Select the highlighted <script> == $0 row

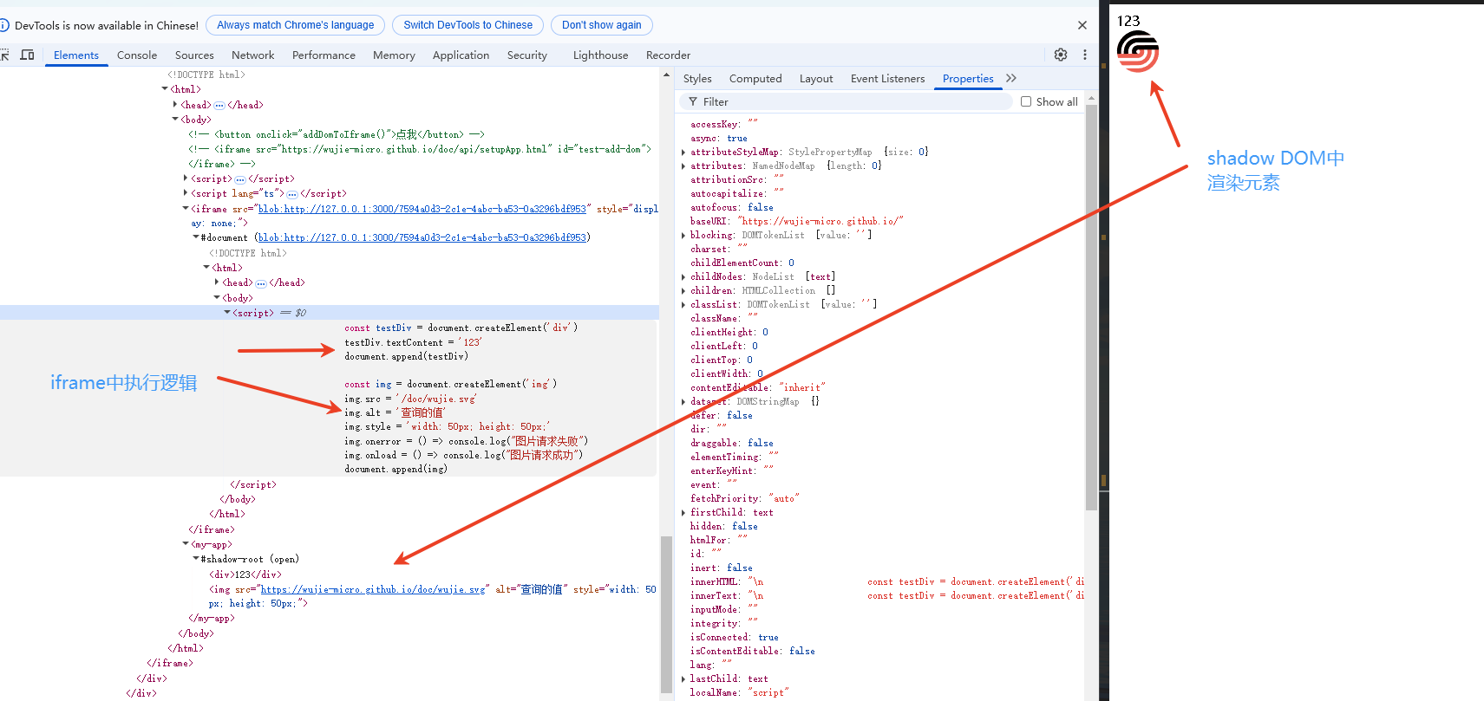[330, 313]
